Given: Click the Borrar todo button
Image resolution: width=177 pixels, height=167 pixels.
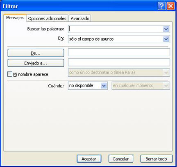Looking at the screenshot, I should pyautogui.click(x=157, y=159).
